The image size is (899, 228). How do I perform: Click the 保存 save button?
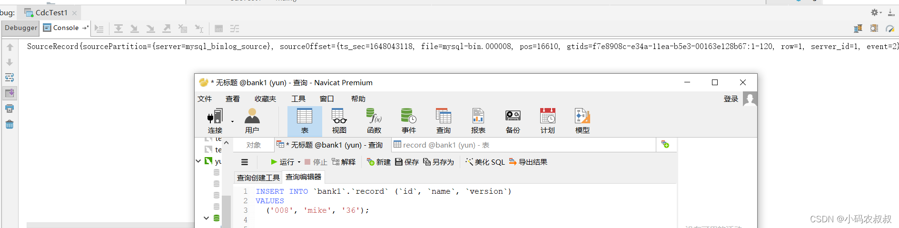click(x=407, y=162)
